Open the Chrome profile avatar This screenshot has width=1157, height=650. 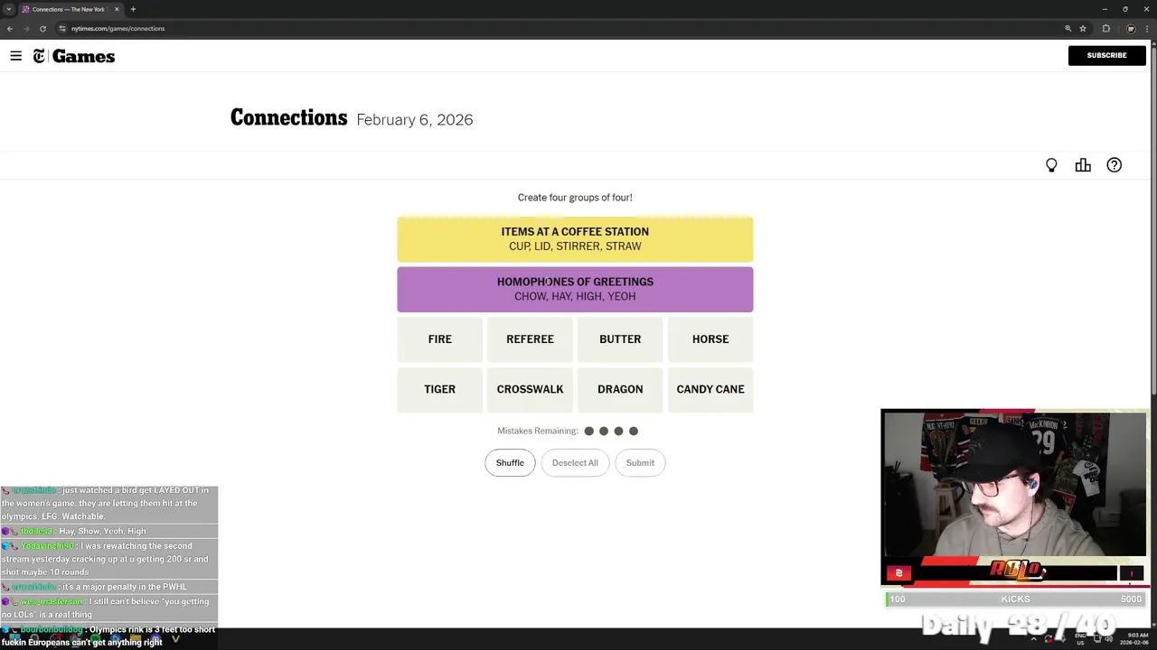(1131, 28)
